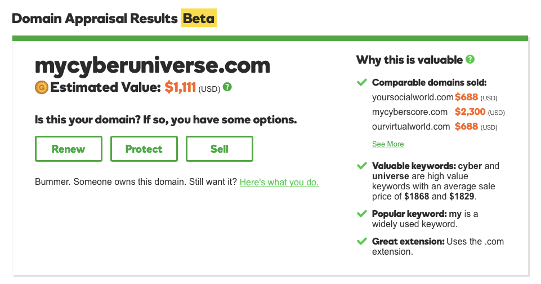This screenshot has height=284, width=541.
Task: Click the help icon next to Why this is valuable
Action: (470, 59)
